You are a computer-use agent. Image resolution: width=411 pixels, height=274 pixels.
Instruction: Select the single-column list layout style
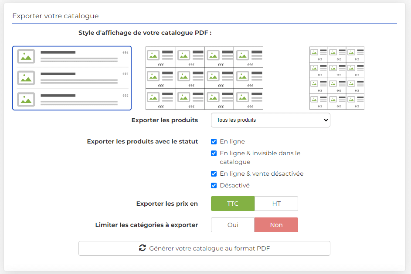pyautogui.click(x=72, y=78)
